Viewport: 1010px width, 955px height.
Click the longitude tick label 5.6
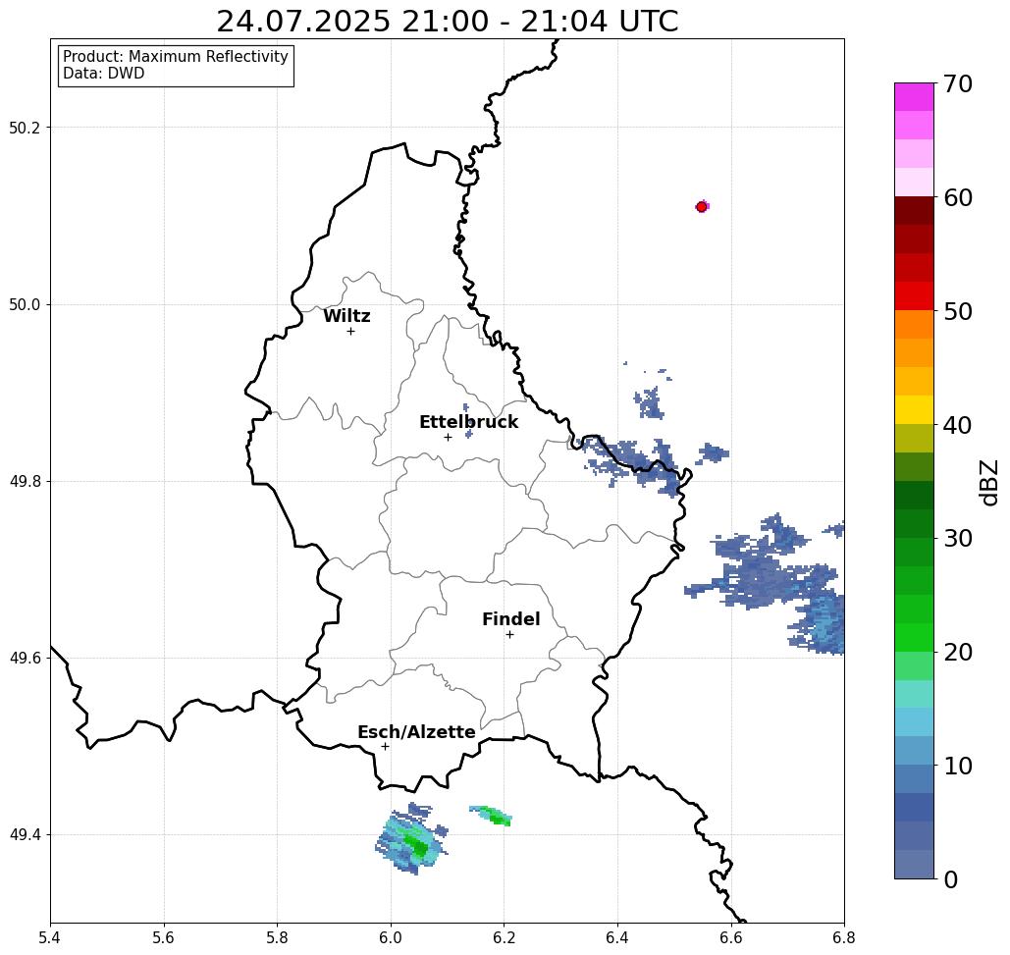pos(164,938)
